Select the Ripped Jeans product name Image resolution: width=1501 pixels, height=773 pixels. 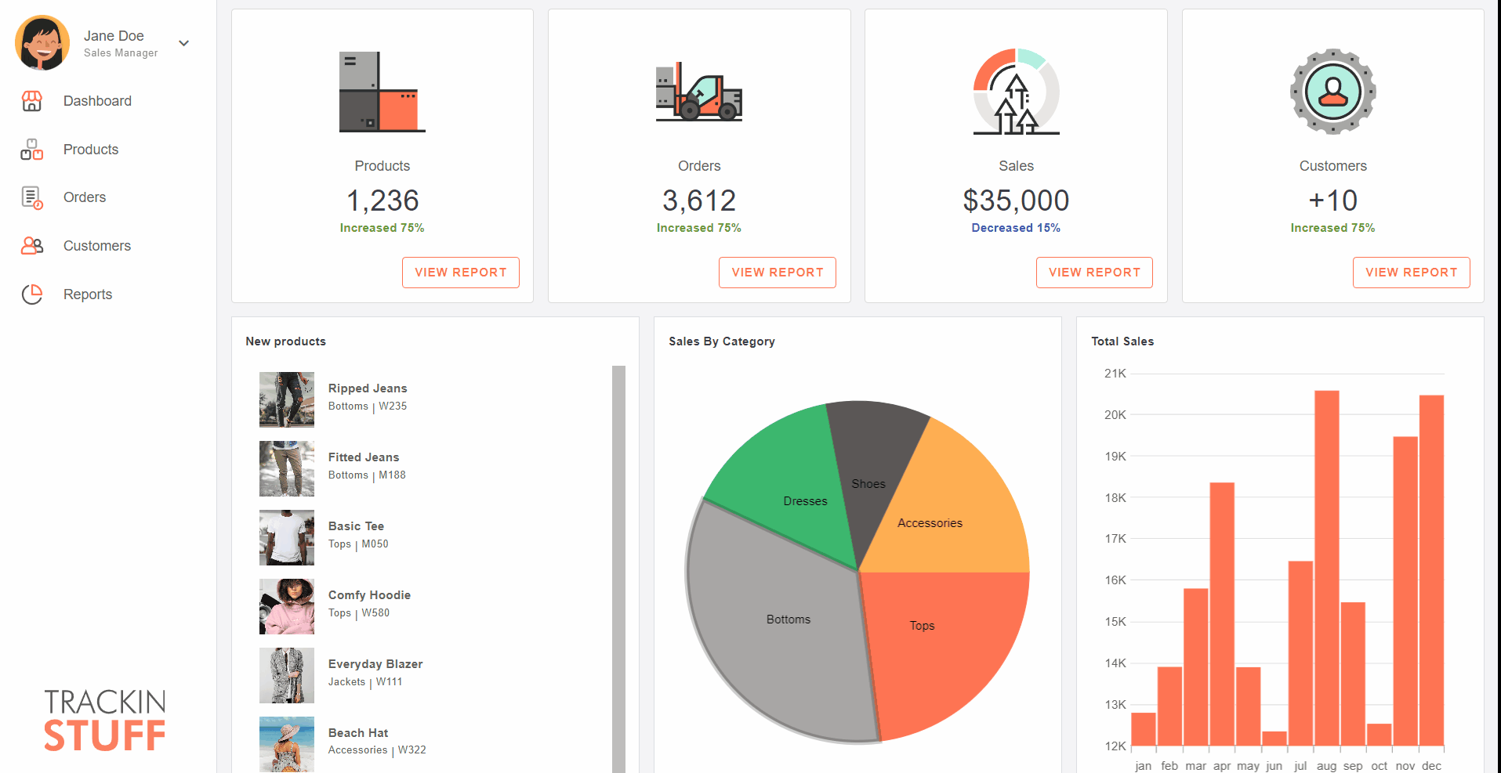click(368, 388)
